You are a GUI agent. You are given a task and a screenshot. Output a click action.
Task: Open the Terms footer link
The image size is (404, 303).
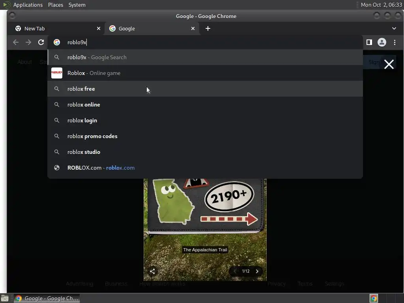305,284
